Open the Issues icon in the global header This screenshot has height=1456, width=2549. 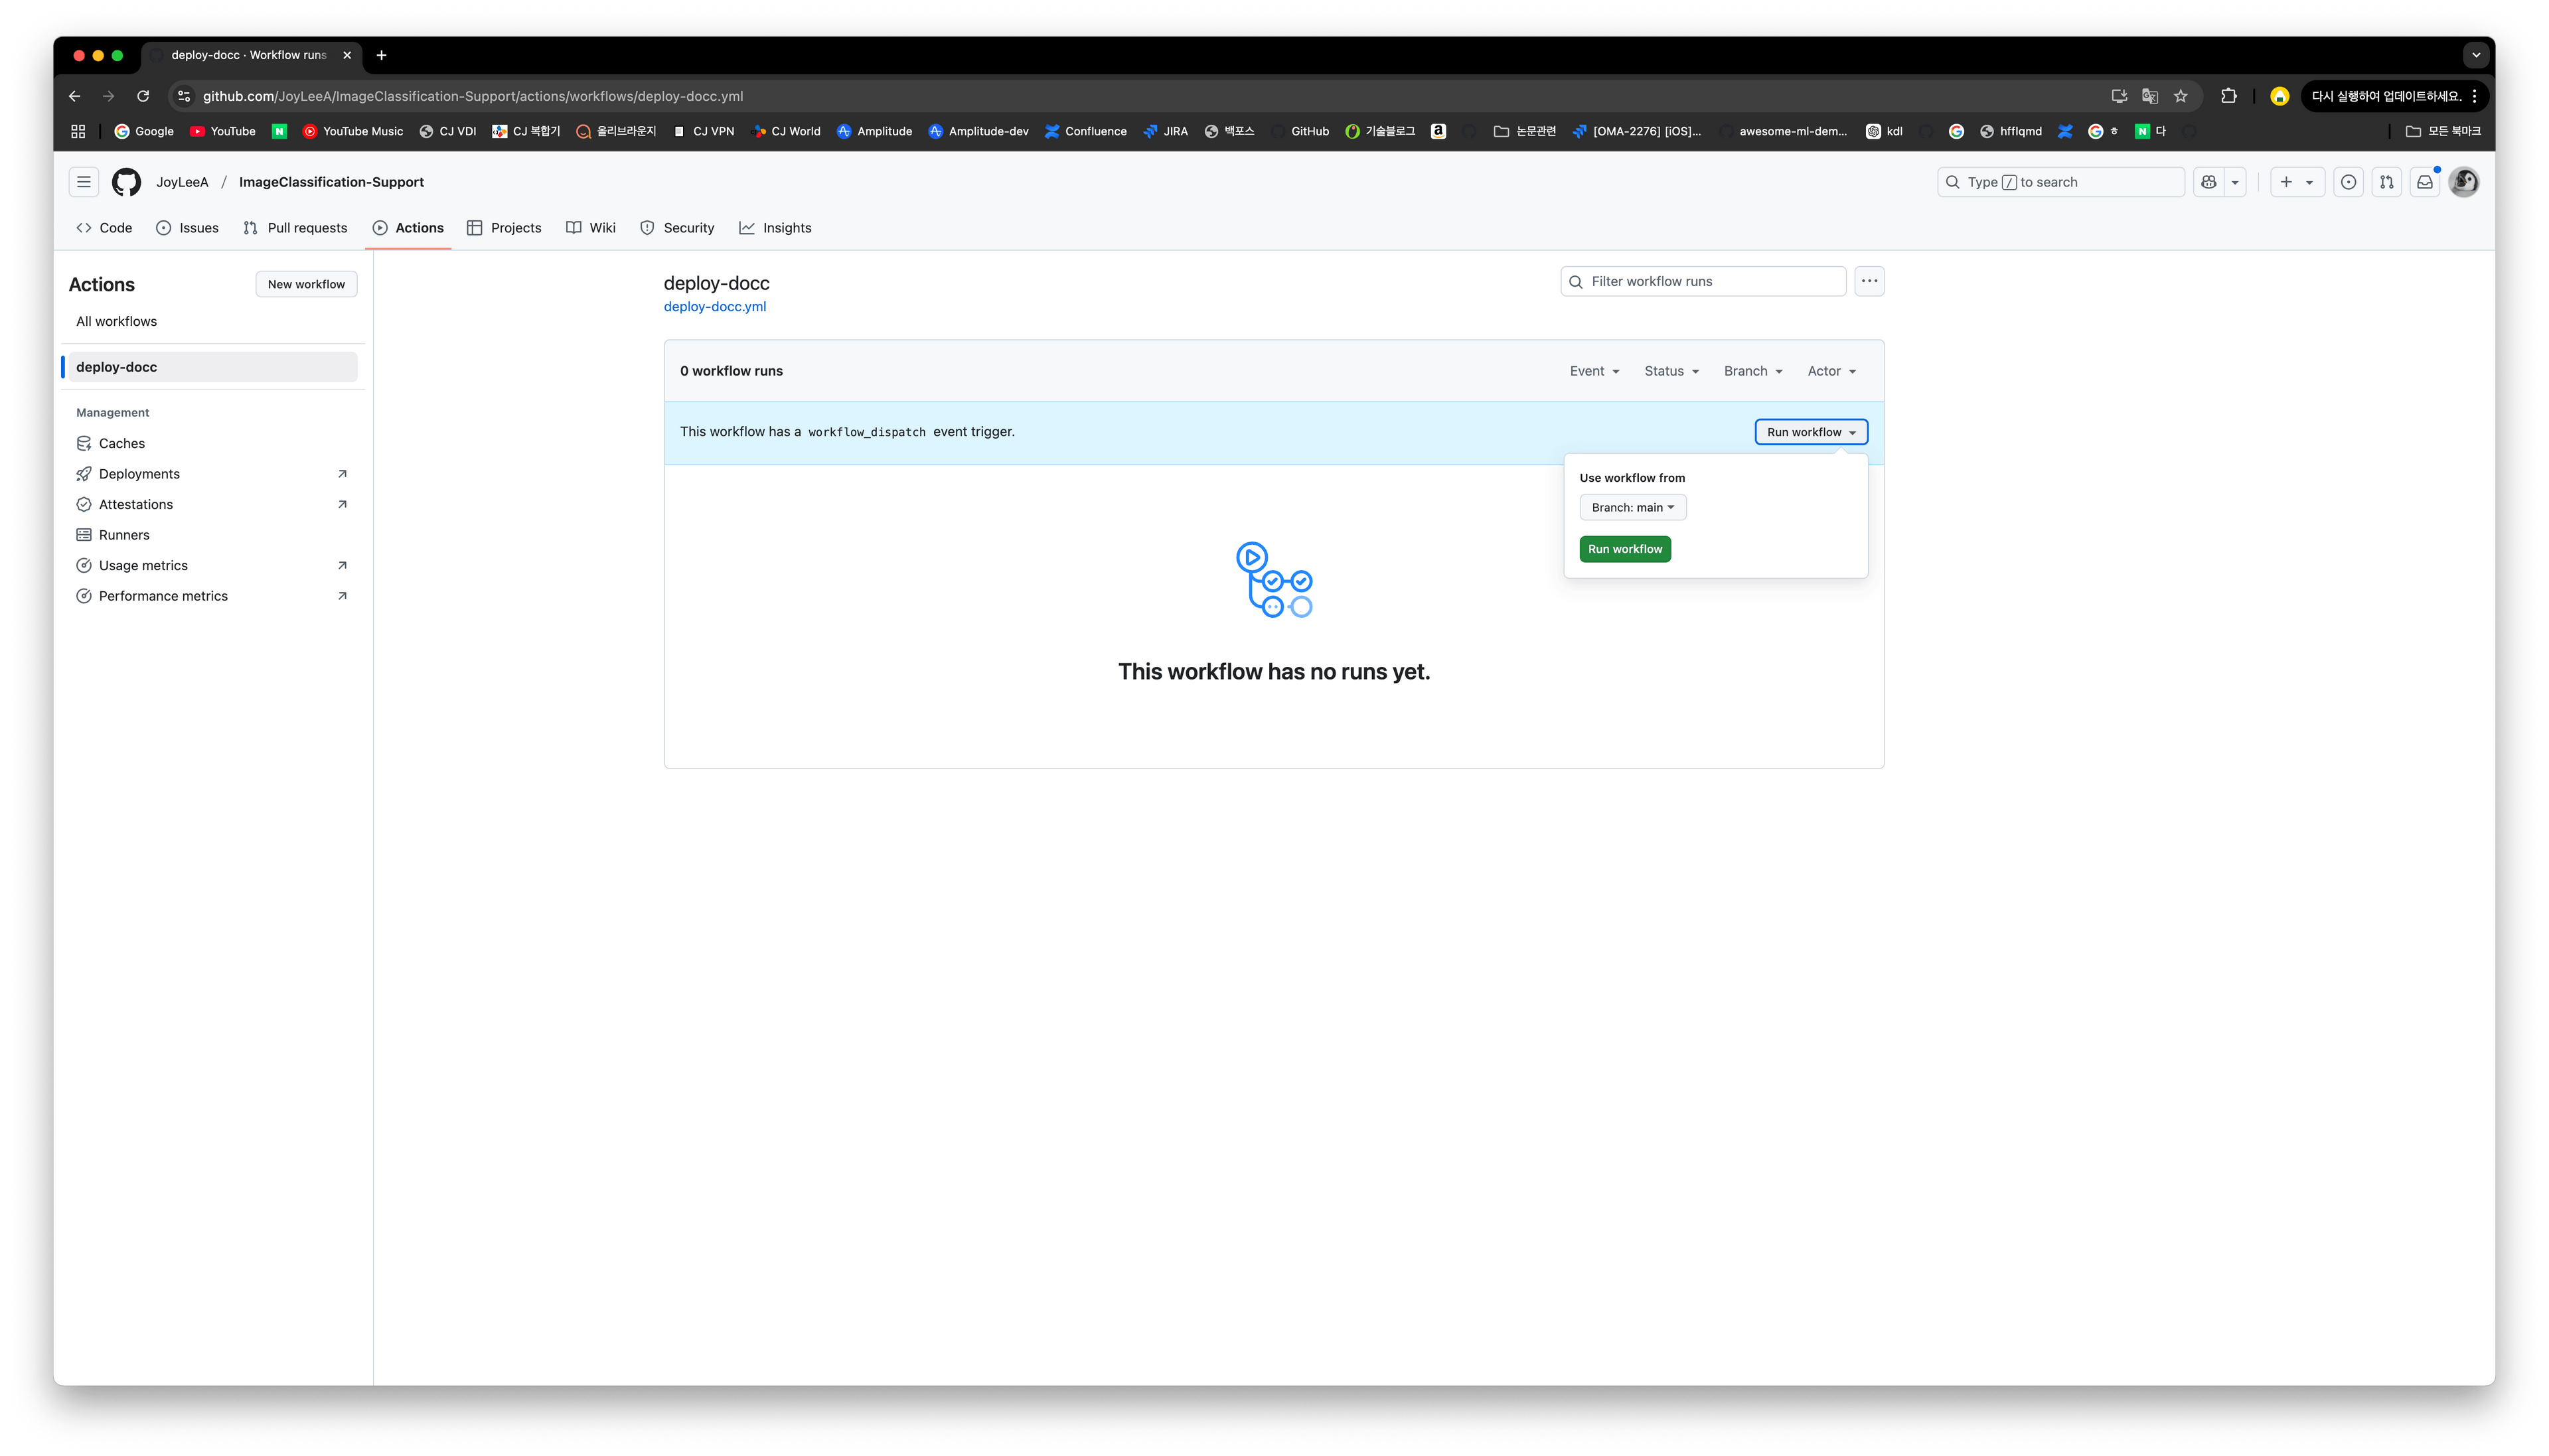(2348, 181)
